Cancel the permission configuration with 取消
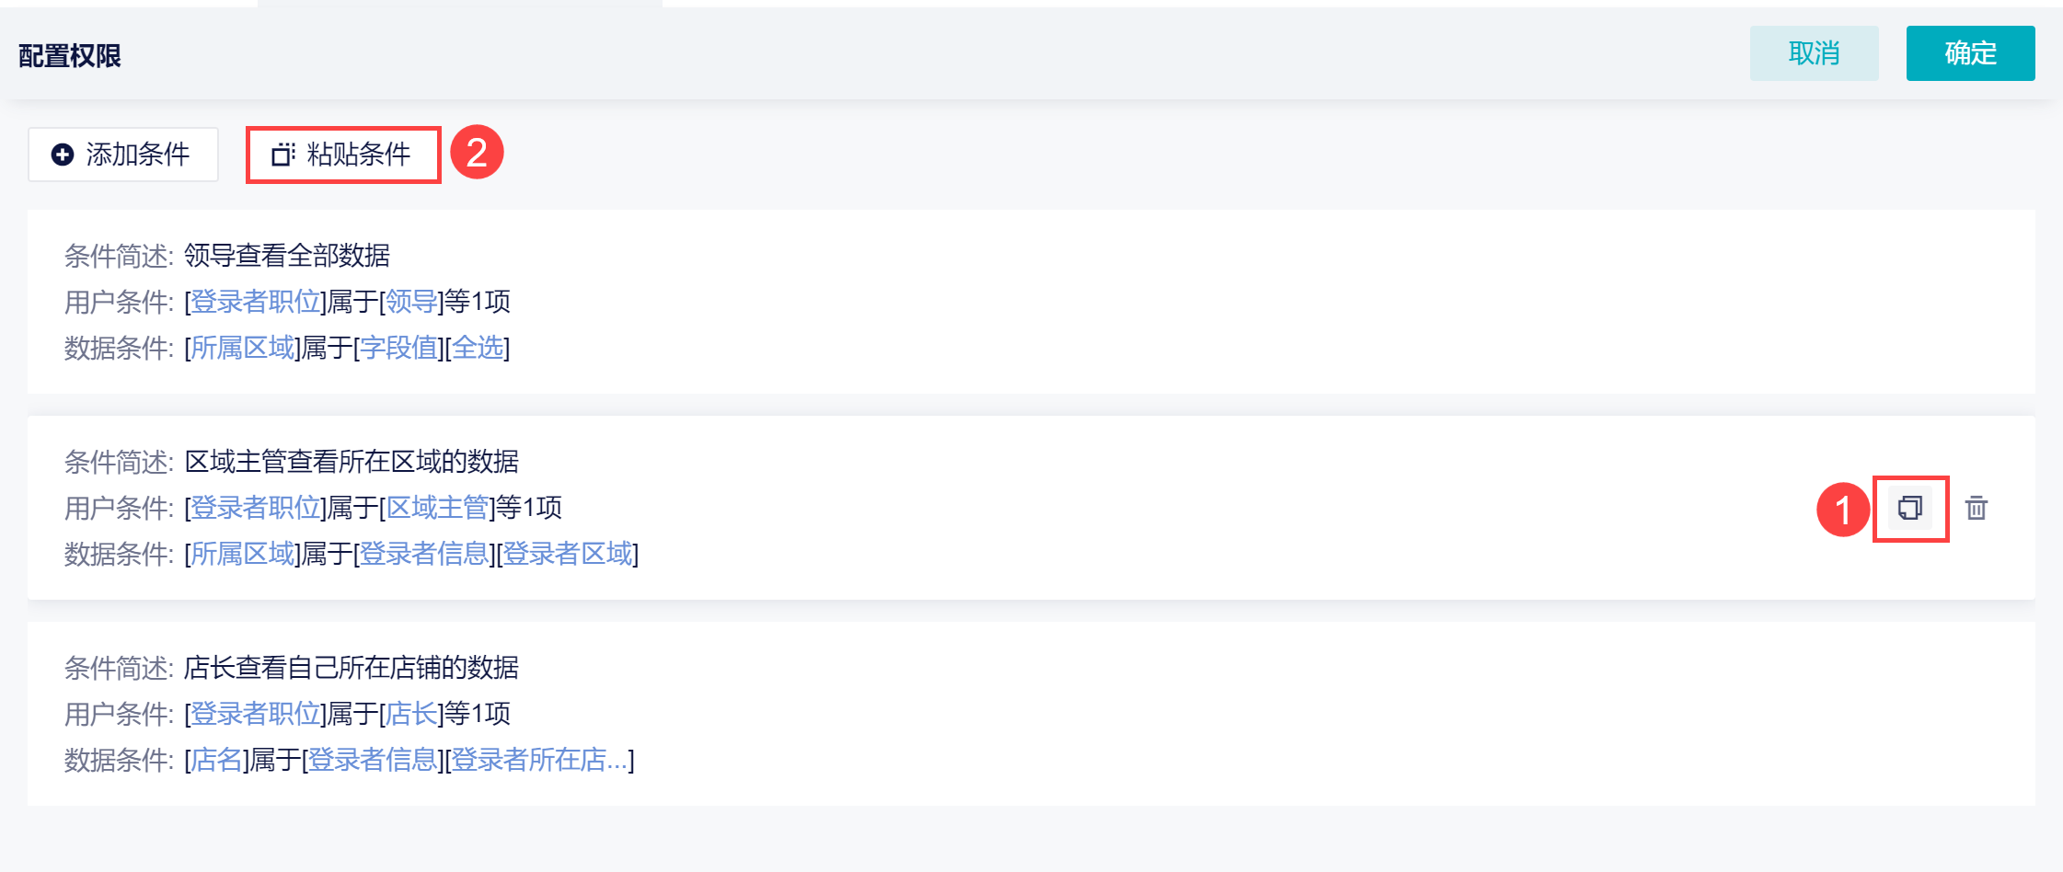This screenshot has height=872, width=2063. (x=1814, y=53)
